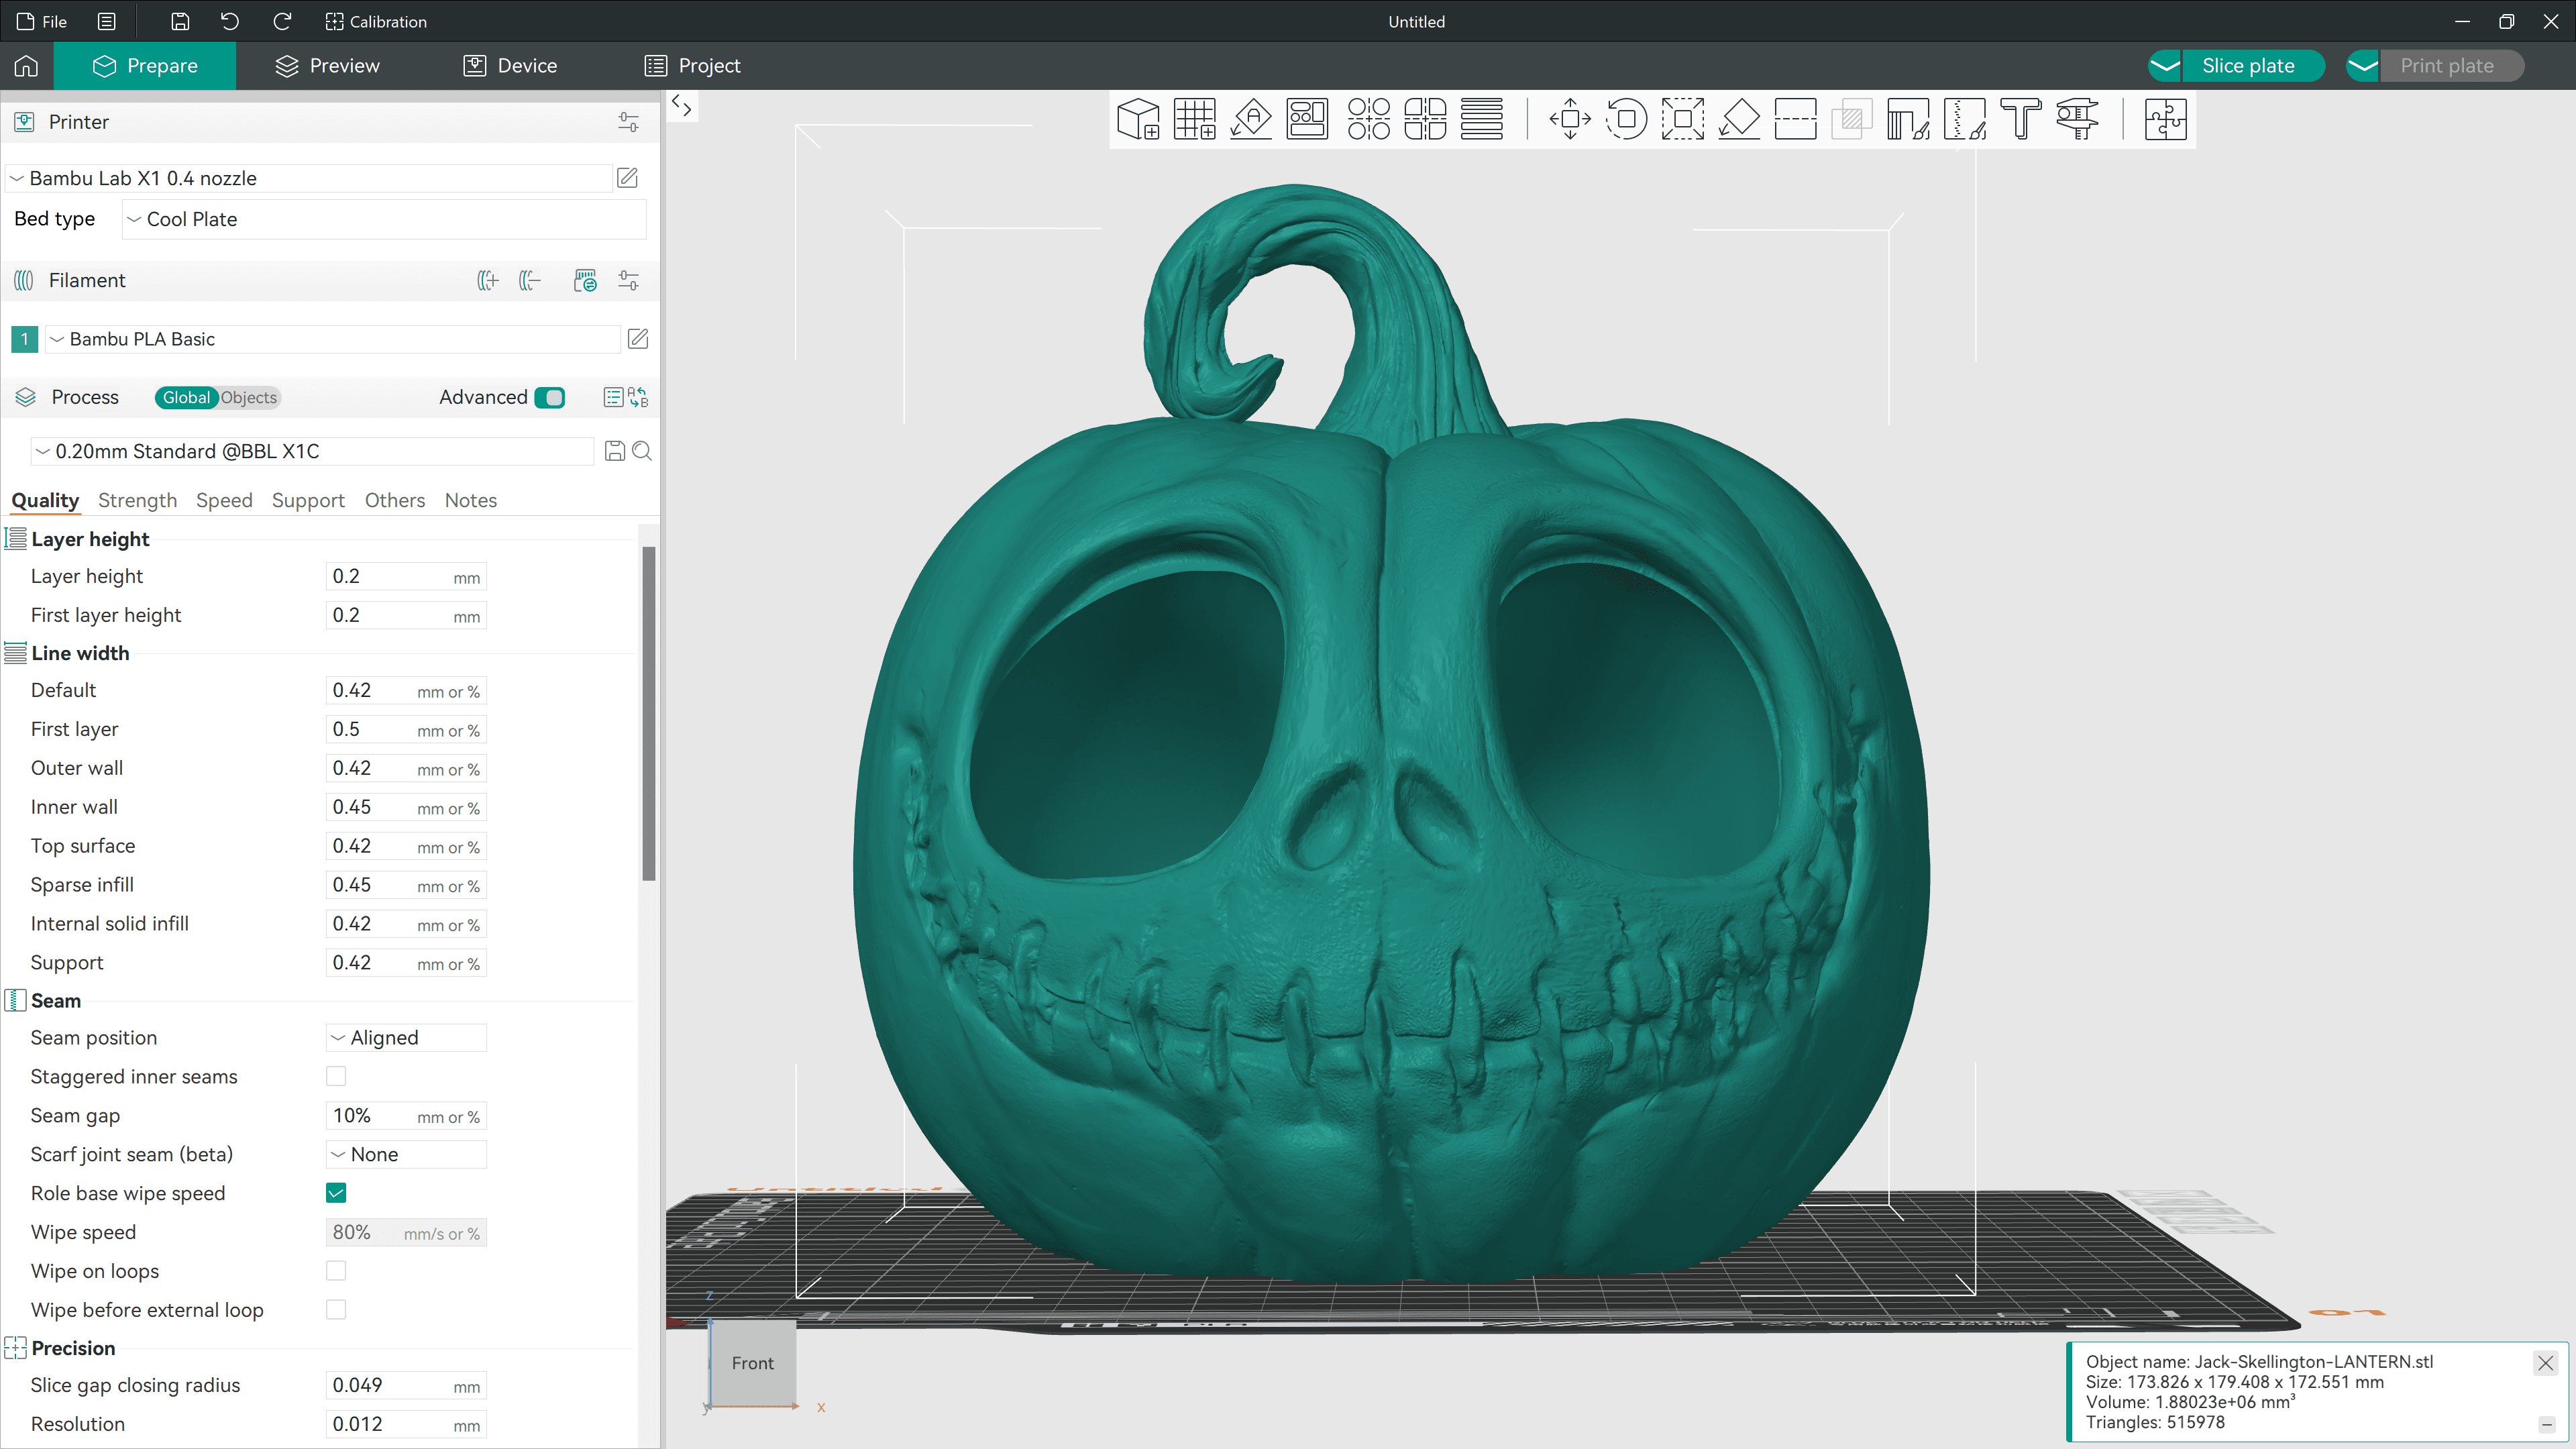The width and height of the screenshot is (2576, 1449).
Task: Open the printer preset dropdown
Action: click(x=309, y=178)
